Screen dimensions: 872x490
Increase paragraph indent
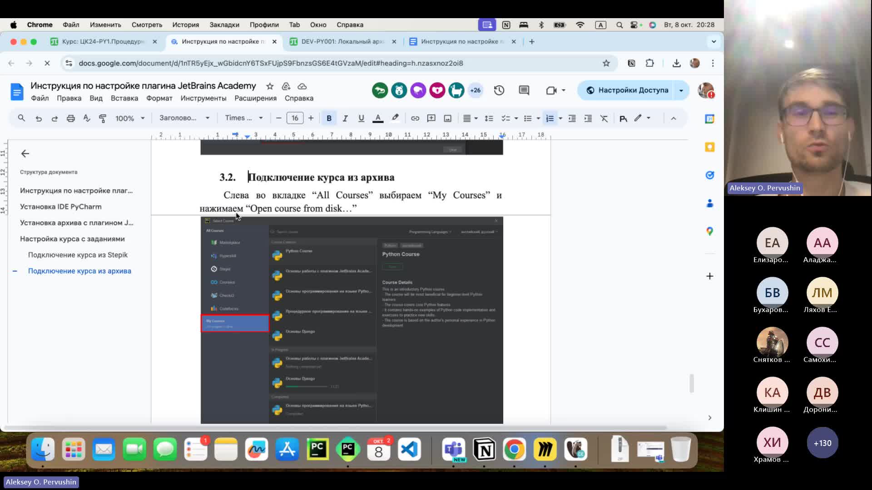tap(588, 118)
